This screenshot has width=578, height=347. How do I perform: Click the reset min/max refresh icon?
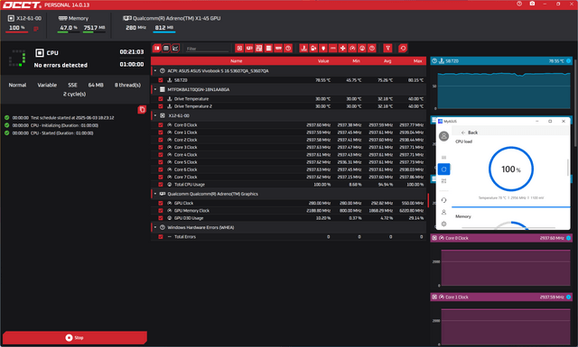pos(403,48)
